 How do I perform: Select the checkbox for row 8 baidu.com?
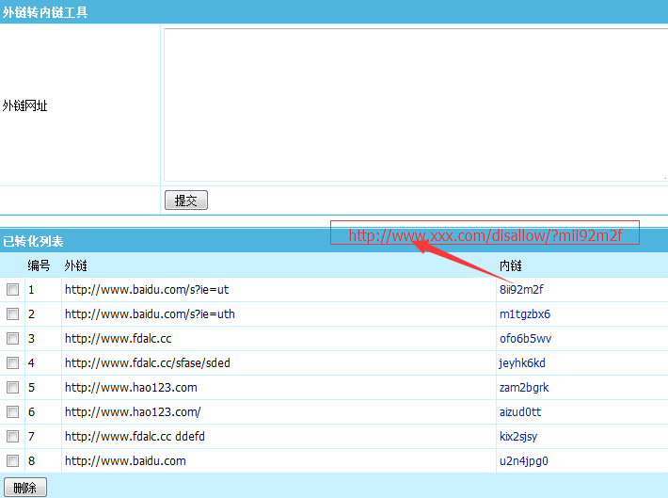tap(13, 460)
